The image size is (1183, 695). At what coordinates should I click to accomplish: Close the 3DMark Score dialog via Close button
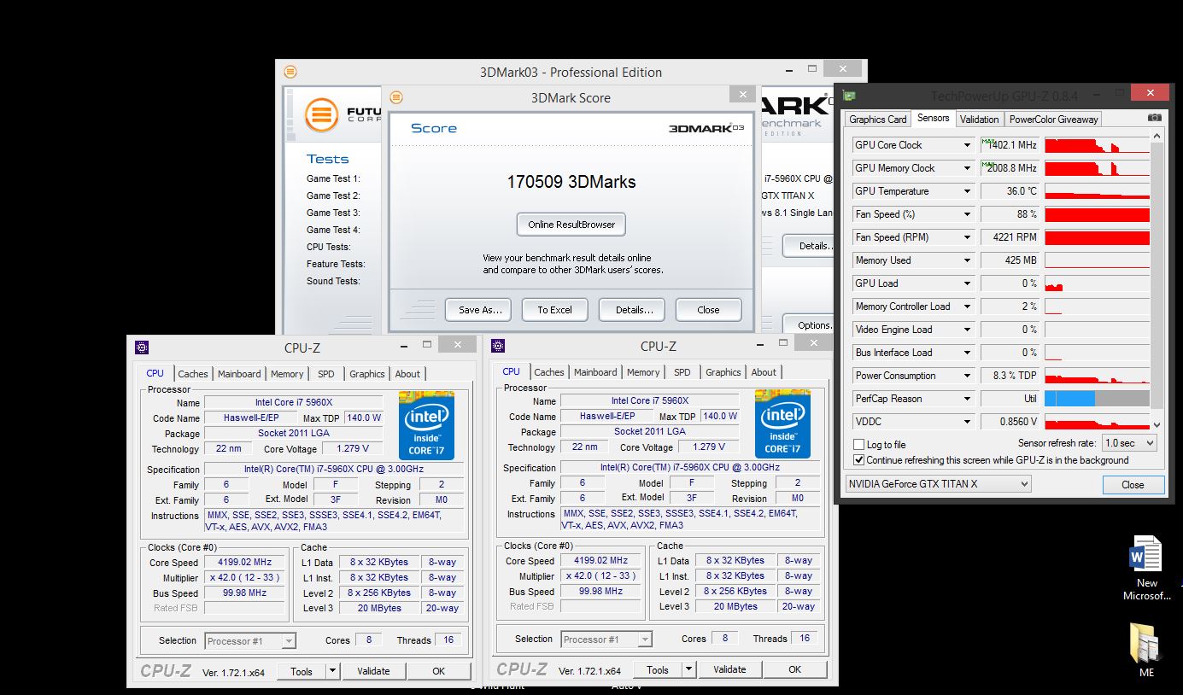click(708, 310)
